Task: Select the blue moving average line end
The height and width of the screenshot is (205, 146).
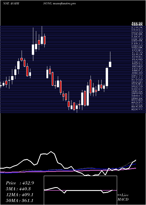Action: [x=135, y=164]
